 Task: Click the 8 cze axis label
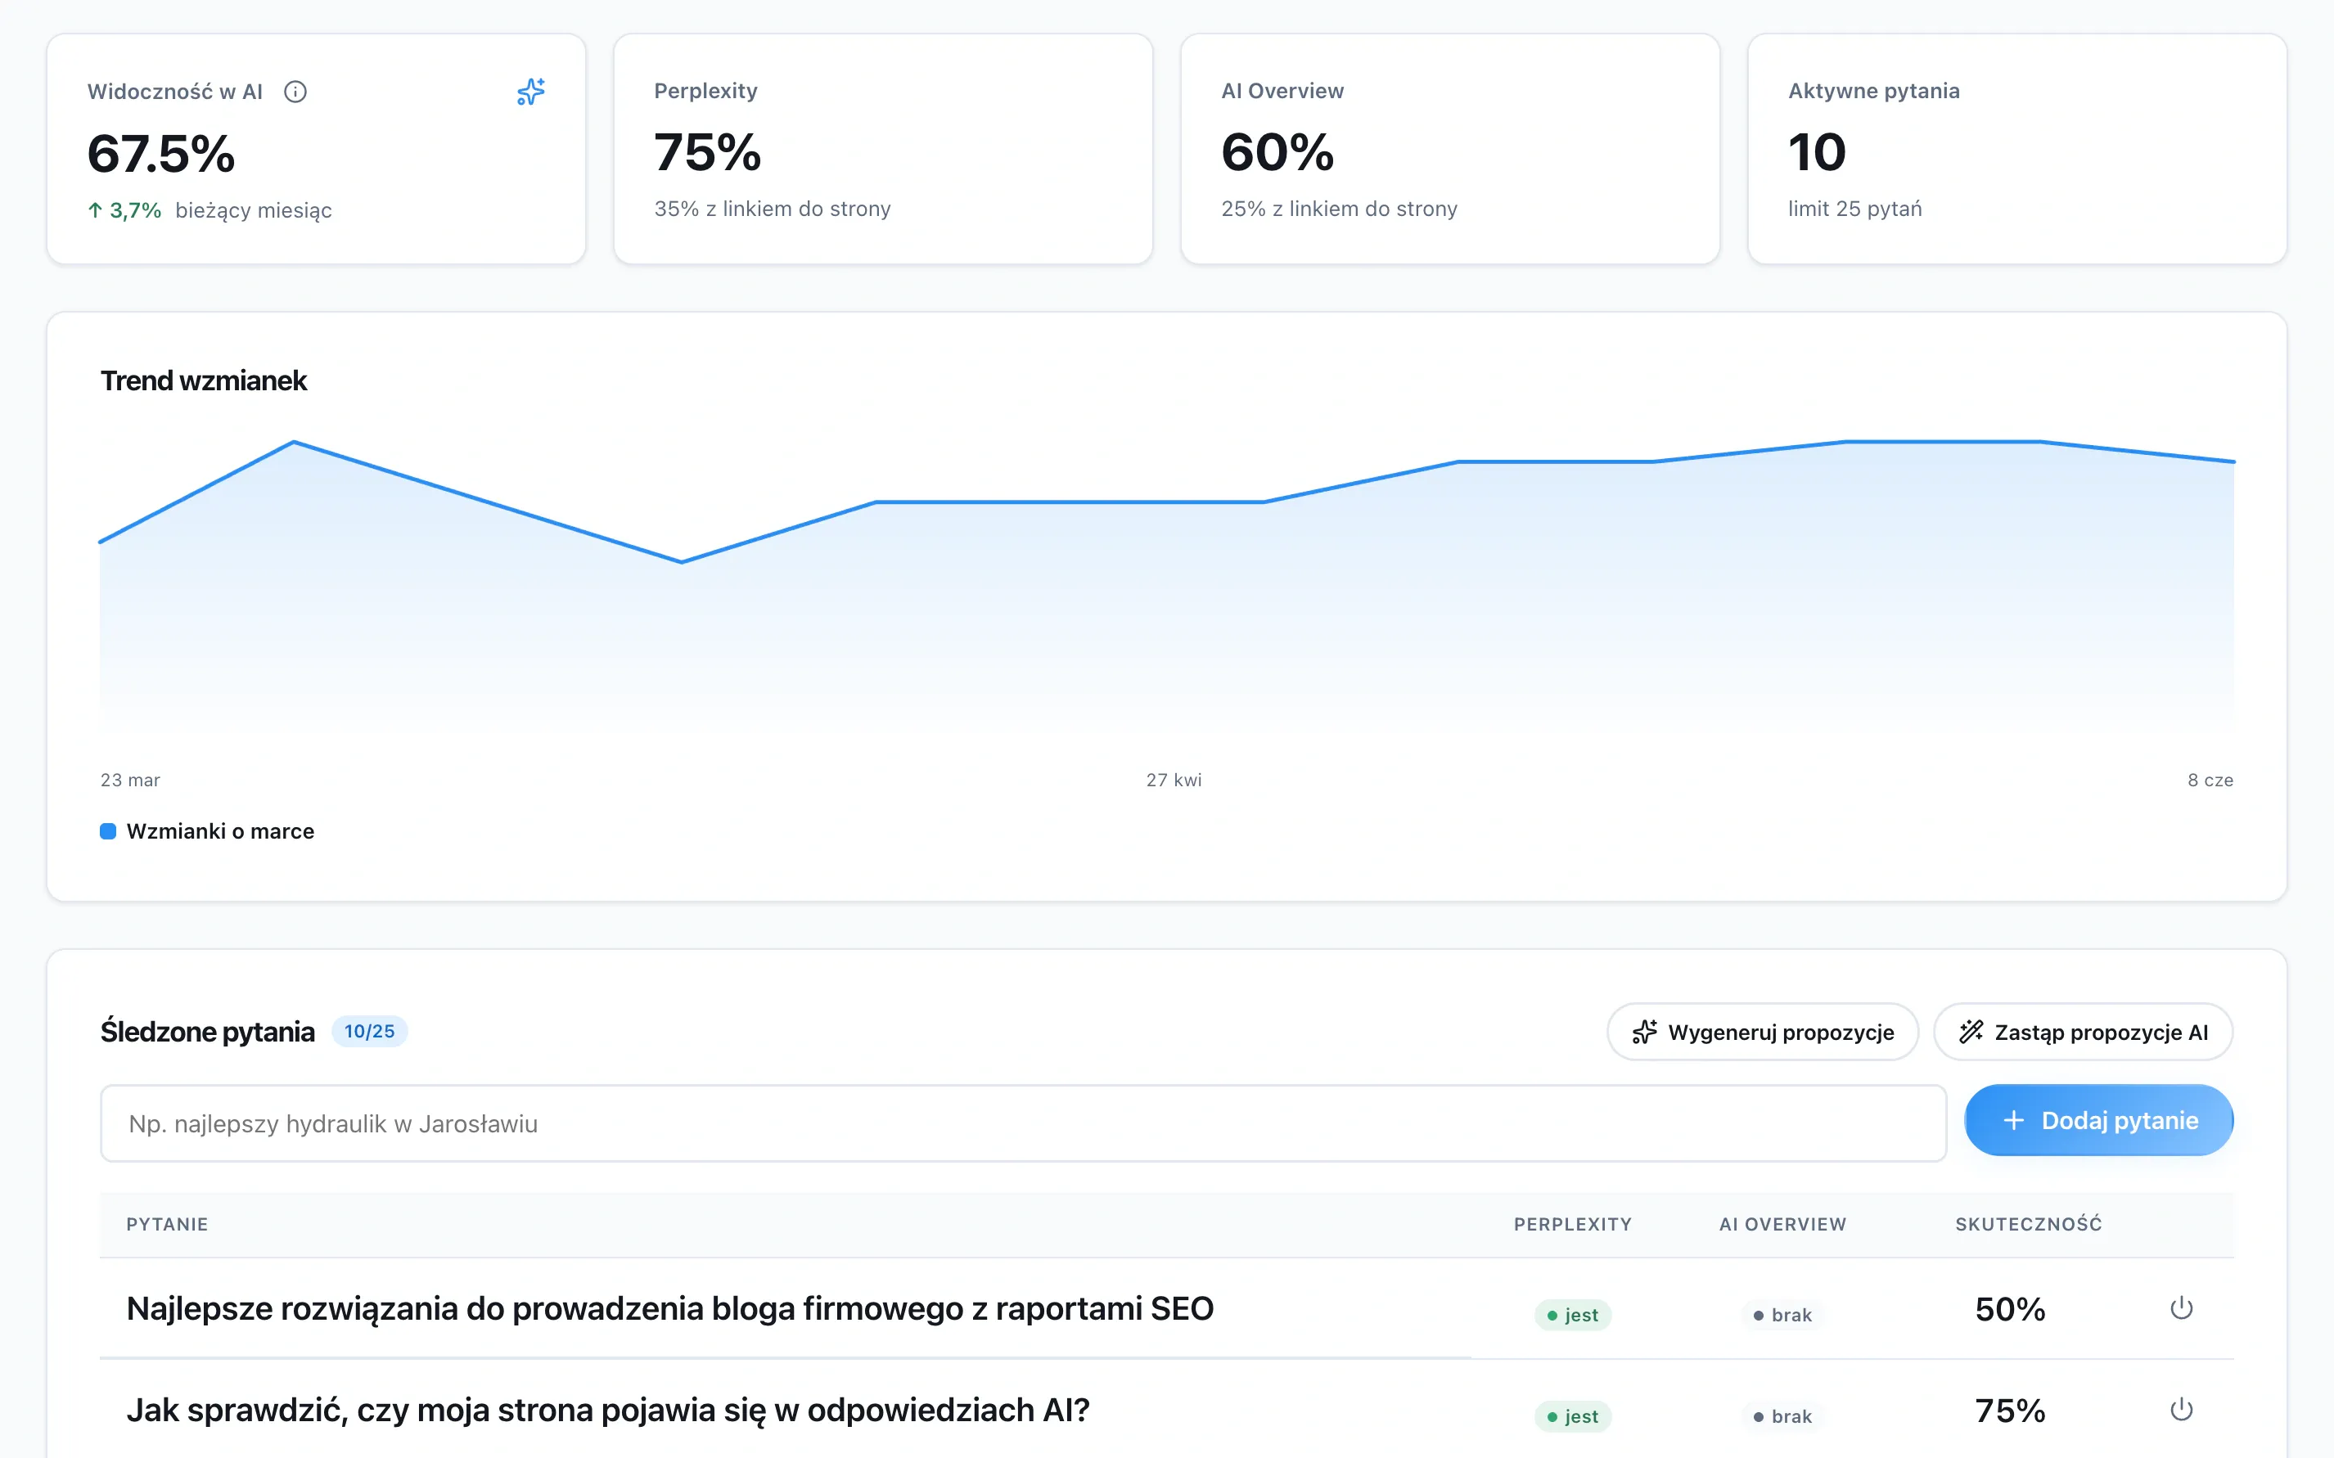click(x=2210, y=780)
